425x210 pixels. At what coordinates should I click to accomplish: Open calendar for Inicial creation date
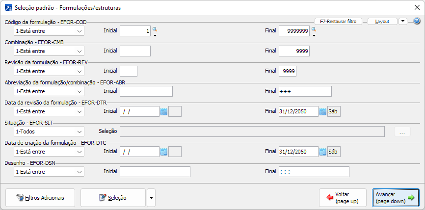click(x=164, y=152)
